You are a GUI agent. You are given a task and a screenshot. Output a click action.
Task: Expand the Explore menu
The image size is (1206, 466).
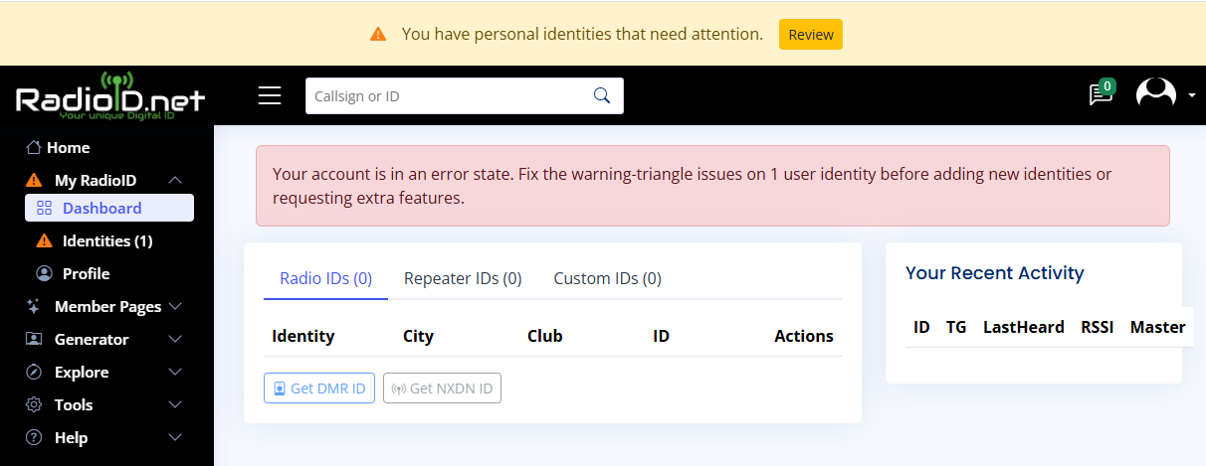click(x=175, y=373)
